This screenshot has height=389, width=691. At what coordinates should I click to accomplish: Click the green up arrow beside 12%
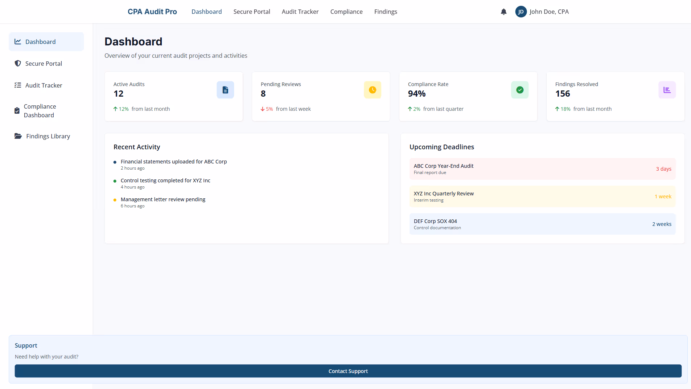115,109
